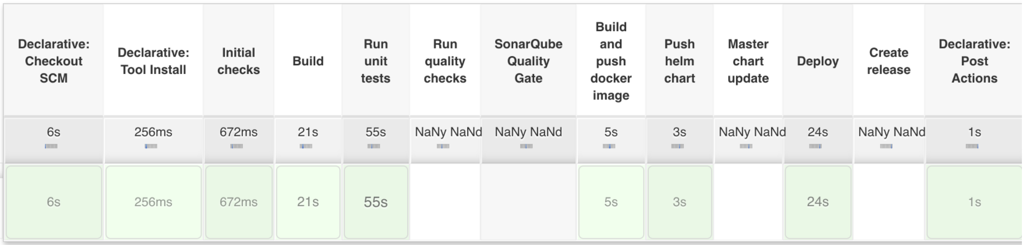Open the 55s Run unit tests cell
This screenshot has width=1023, height=245.
[x=376, y=202]
